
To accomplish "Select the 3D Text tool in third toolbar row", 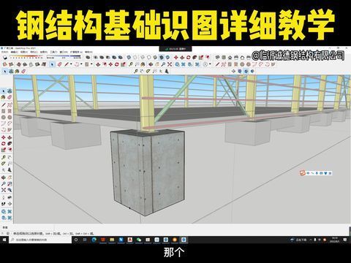I will coord(167,72).
